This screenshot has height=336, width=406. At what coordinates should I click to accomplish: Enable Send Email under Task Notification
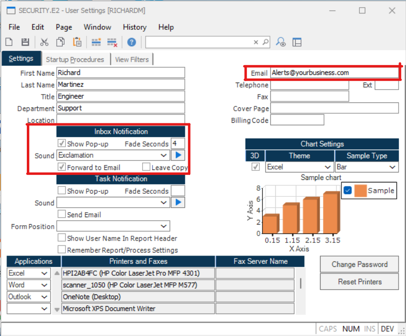pos(62,215)
